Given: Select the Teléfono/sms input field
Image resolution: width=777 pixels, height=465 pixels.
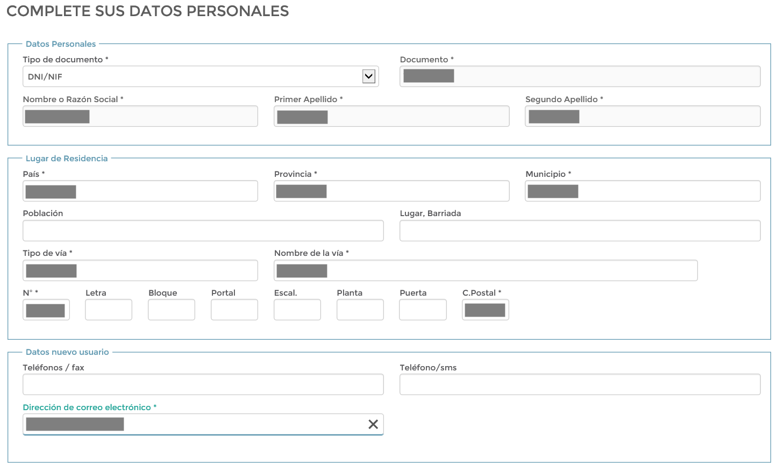Looking at the screenshot, I should click(580, 384).
